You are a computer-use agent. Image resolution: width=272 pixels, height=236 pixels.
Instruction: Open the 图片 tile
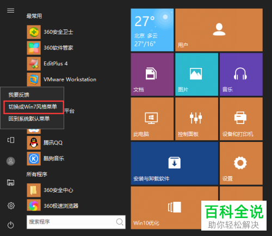[196, 74]
